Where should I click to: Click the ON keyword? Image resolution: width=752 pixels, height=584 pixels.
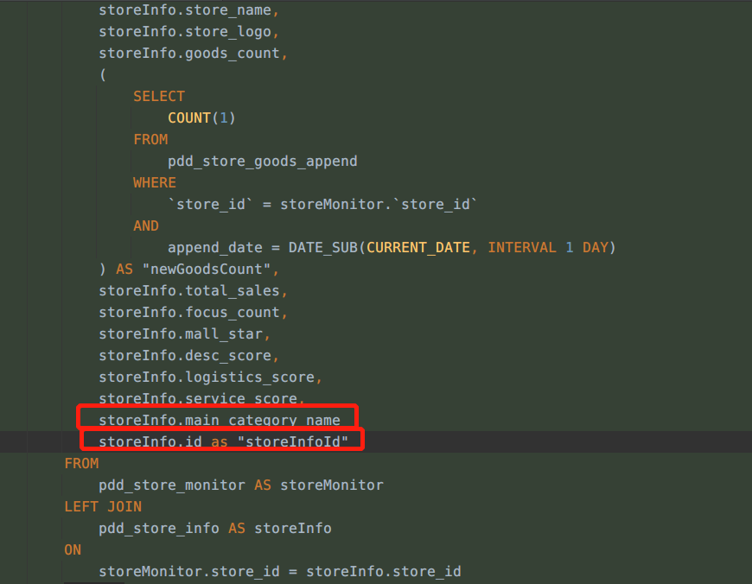click(73, 549)
